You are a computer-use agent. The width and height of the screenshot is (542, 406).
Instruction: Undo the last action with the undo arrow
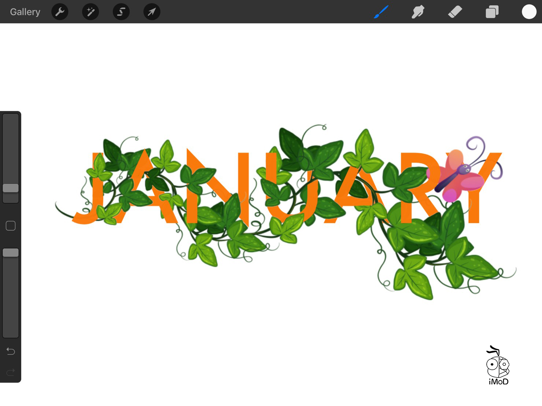coord(11,351)
